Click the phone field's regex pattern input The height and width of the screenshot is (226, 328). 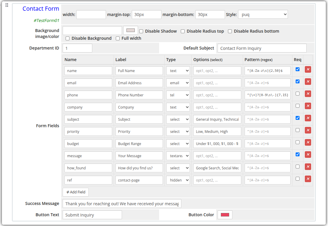pyautogui.click(x=267, y=95)
